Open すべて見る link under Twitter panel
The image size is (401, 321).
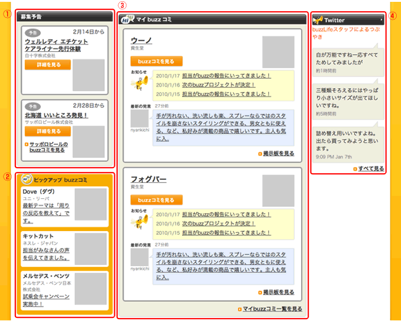click(371, 169)
